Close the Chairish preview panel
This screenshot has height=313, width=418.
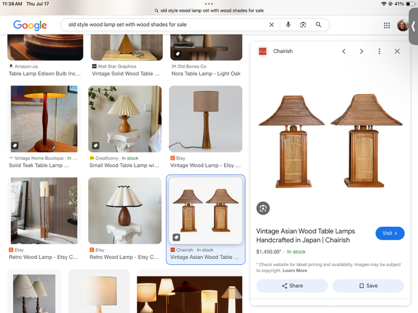click(397, 51)
